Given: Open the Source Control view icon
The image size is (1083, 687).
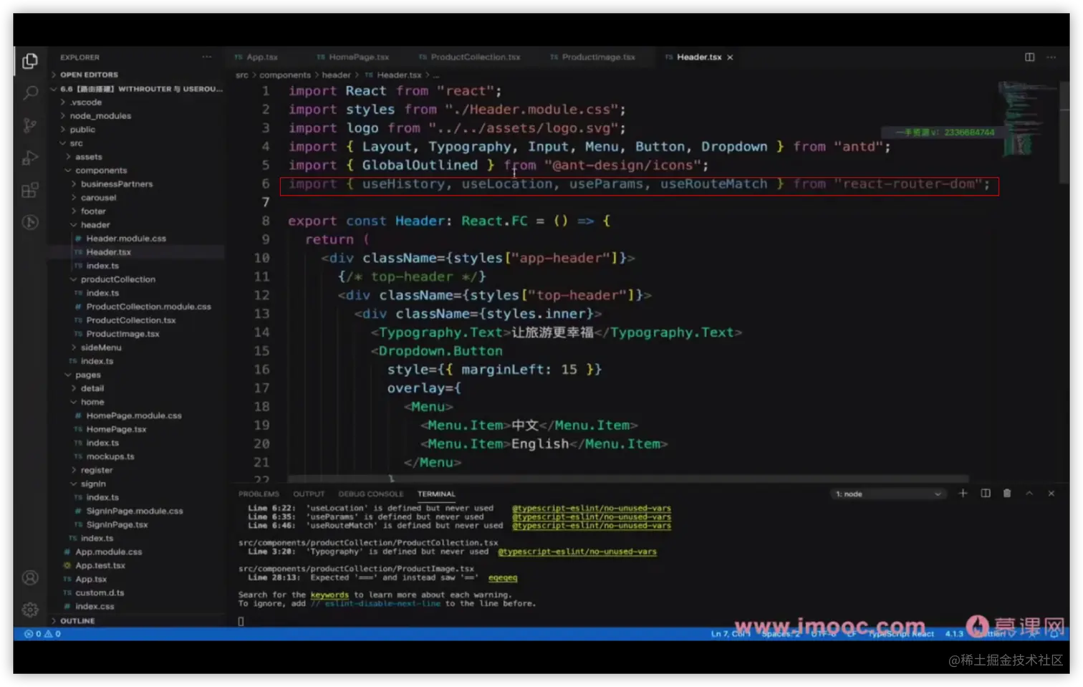Looking at the screenshot, I should tap(30, 125).
